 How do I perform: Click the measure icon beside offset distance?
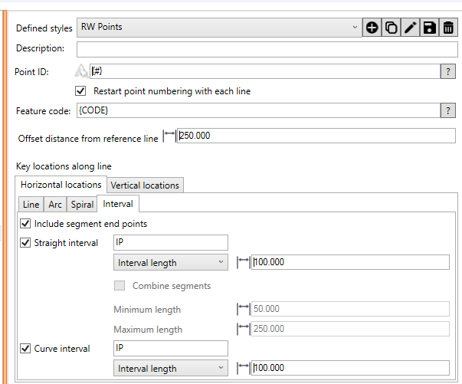[169, 136]
